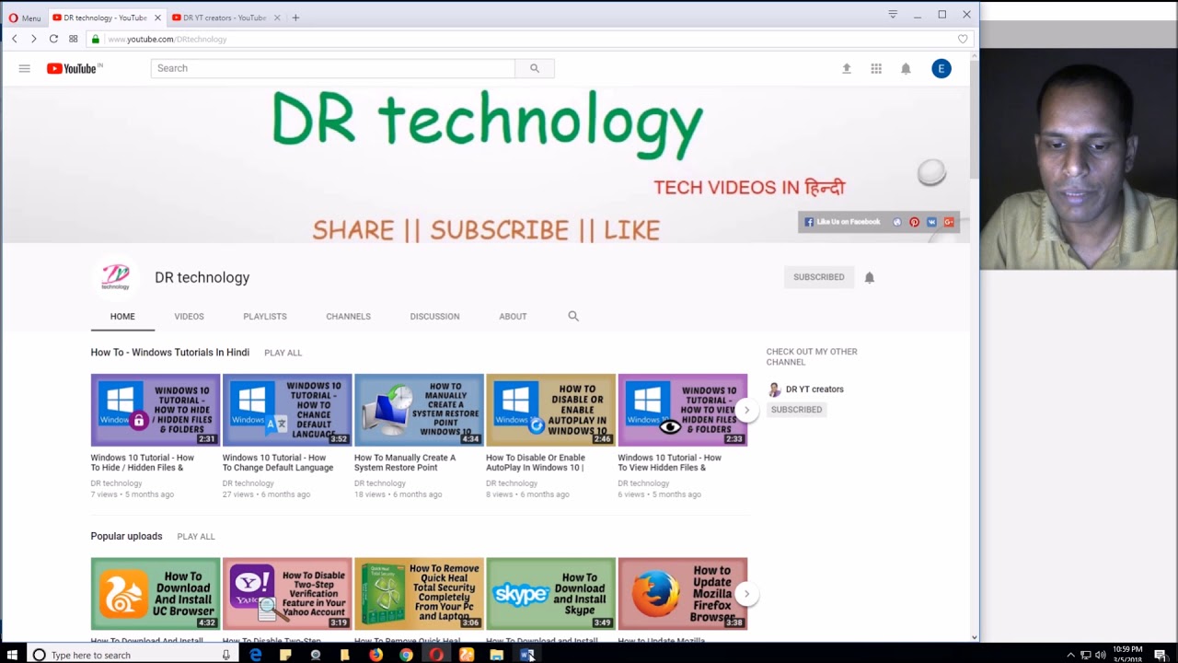Open the Download and Install Skype thumbnail

550,594
